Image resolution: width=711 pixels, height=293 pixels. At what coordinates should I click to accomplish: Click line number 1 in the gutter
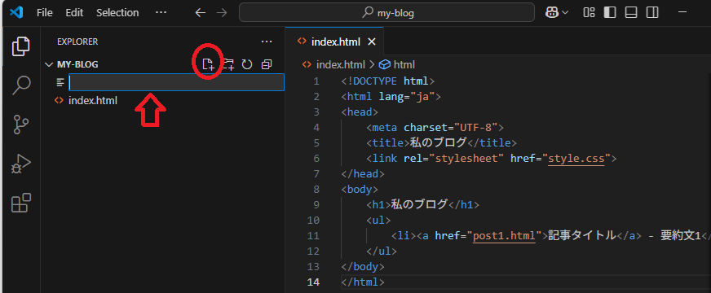coord(316,81)
